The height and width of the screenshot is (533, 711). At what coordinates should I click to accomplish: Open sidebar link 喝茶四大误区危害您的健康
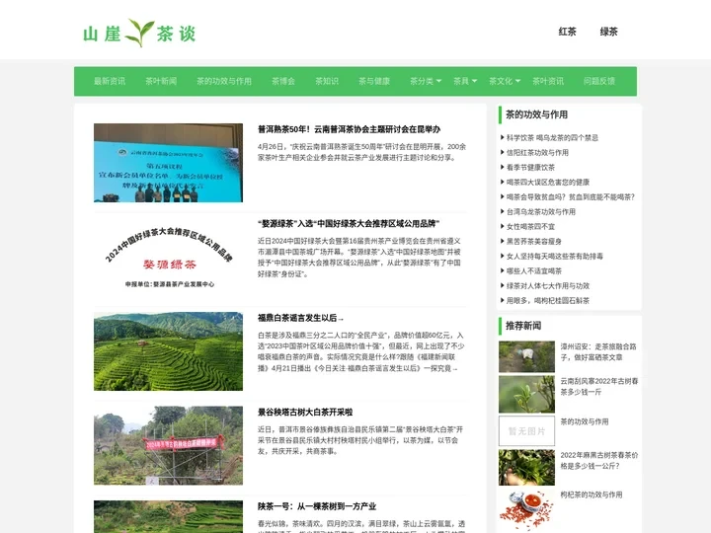548,182
